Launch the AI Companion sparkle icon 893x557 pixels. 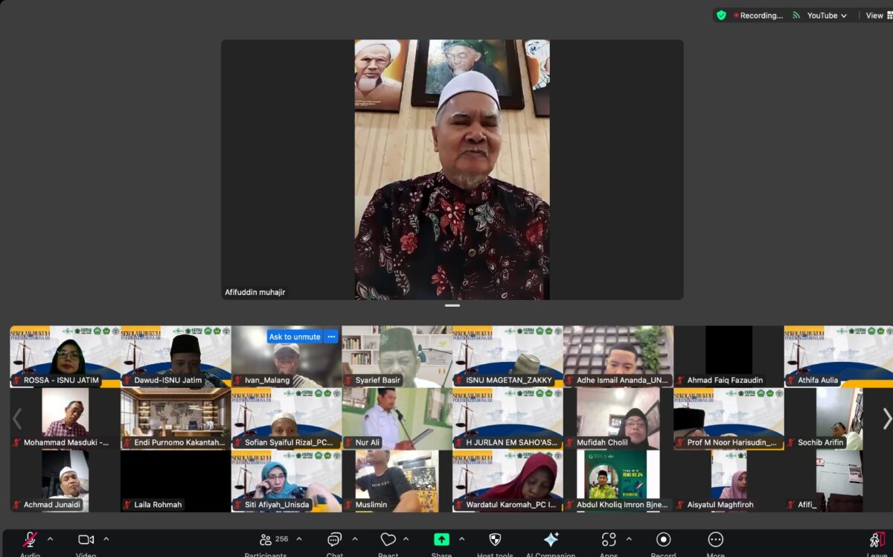[x=551, y=540]
